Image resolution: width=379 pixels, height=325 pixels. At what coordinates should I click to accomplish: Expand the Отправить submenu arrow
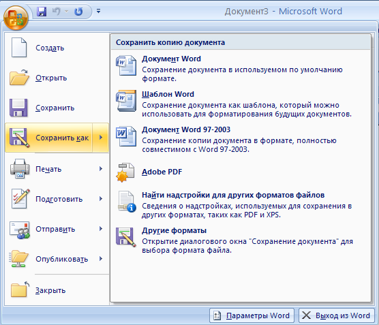pyautogui.click(x=101, y=228)
